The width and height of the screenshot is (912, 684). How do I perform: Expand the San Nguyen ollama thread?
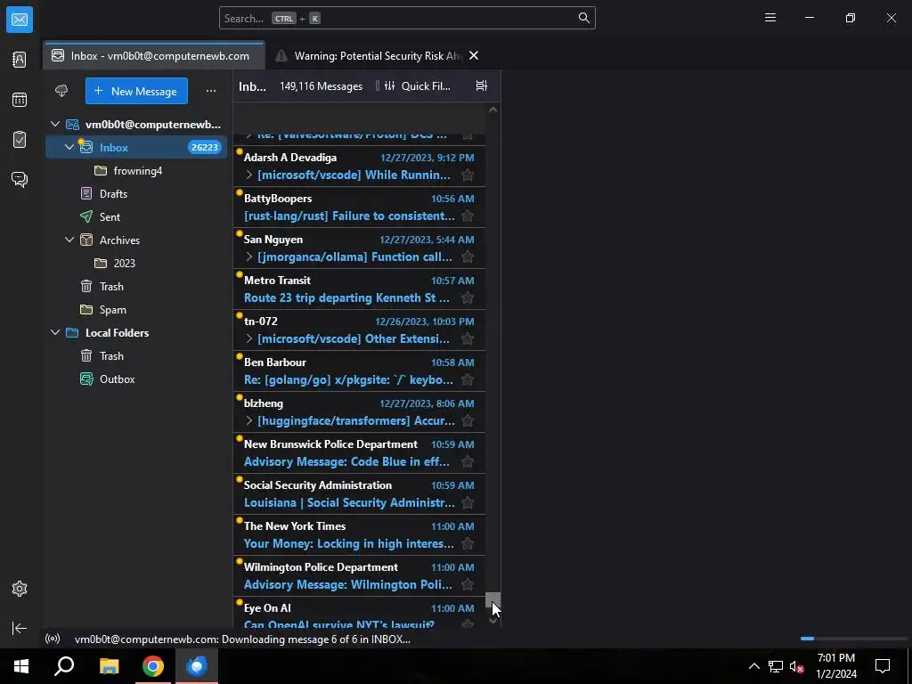(x=249, y=256)
